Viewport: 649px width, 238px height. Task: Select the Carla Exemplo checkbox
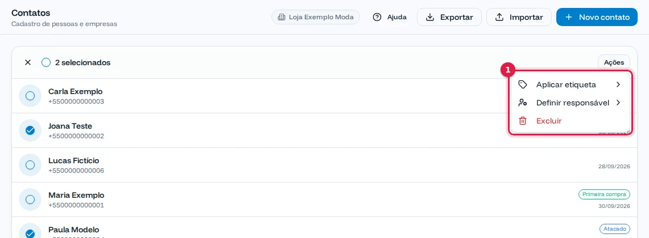[x=30, y=96]
